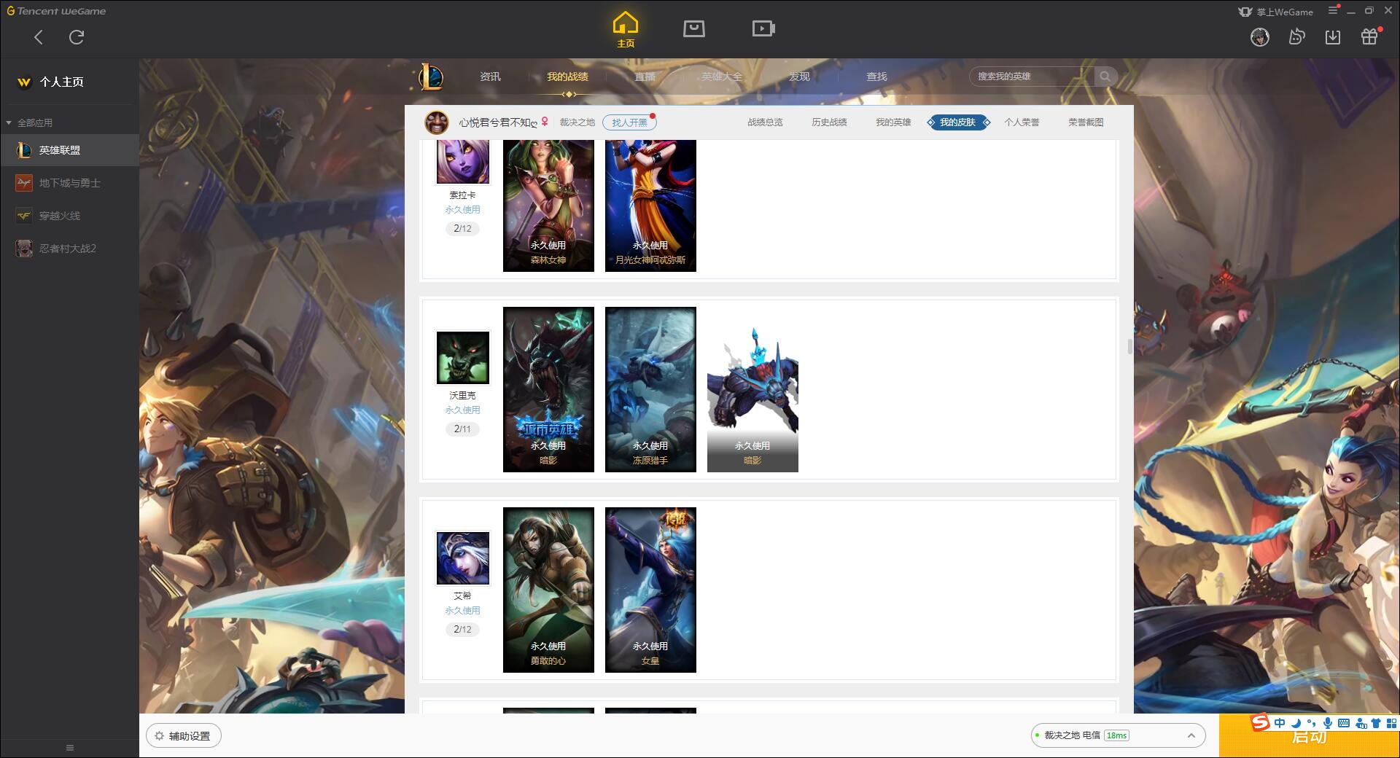Select 地下城与勇士 in the sidebar
Image resolution: width=1400 pixels, height=758 pixels.
point(69,183)
